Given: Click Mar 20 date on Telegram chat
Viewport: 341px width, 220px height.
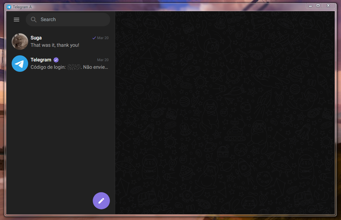Looking at the screenshot, I should [103, 60].
